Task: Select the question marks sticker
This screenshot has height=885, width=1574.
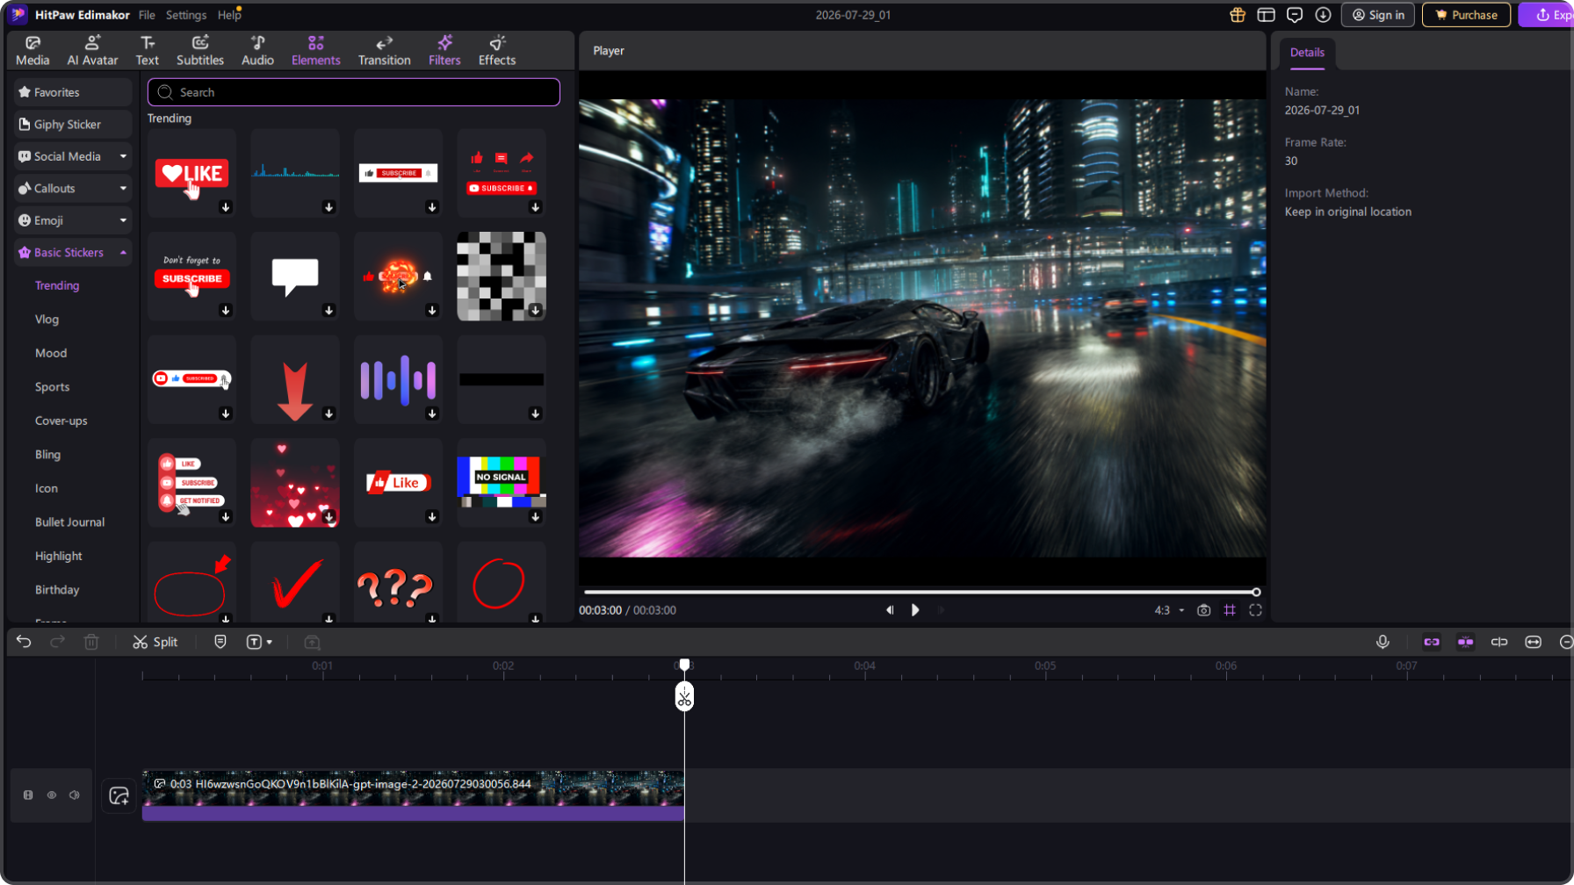Action: pyautogui.click(x=398, y=582)
